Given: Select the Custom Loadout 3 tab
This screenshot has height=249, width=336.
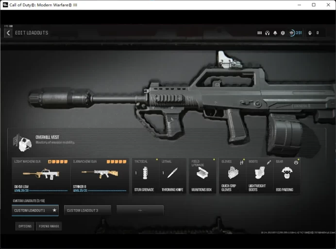Looking at the screenshot, I should click(88, 211).
